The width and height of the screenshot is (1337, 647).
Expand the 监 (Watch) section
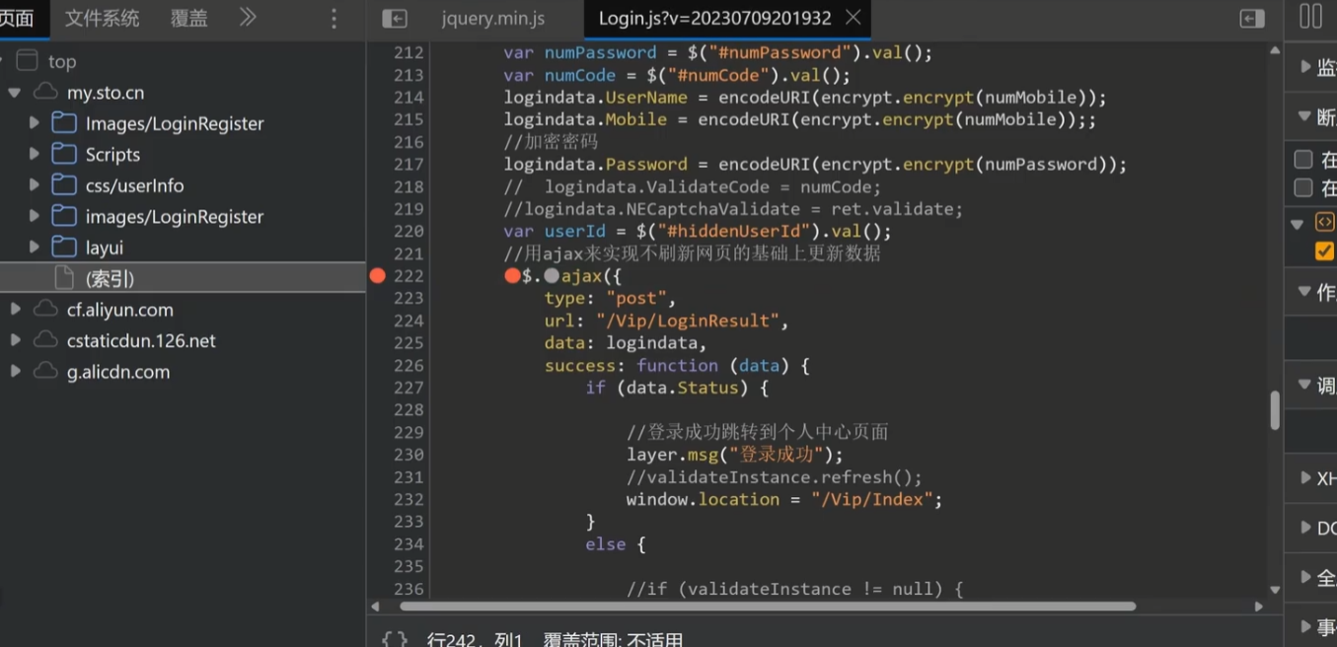click(1305, 67)
